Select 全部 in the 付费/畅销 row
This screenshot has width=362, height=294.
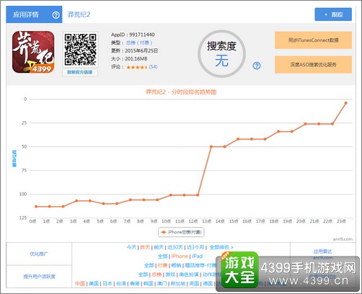[149, 265]
